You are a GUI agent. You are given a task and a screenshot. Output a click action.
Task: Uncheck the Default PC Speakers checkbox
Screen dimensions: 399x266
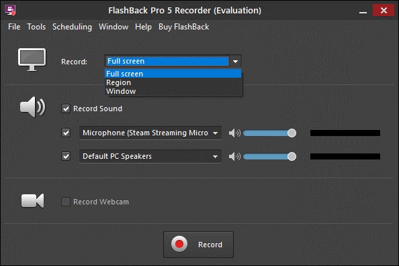pyautogui.click(x=66, y=156)
